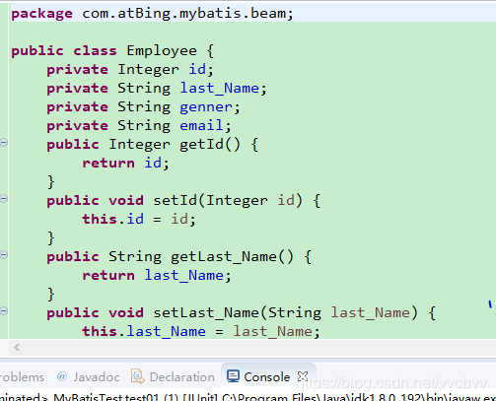This screenshot has width=496, height=401.
Task: Click the field name 'genner'
Action: pos(206,107)
